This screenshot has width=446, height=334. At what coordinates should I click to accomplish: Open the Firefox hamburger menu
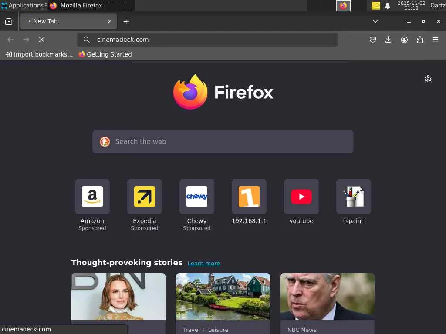click(x=436, y=40)
